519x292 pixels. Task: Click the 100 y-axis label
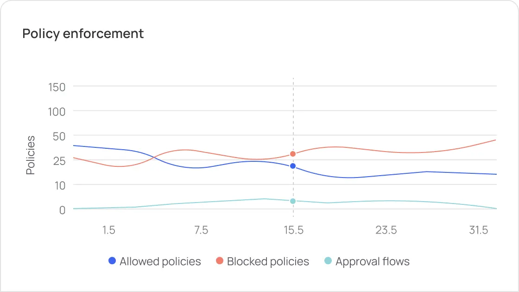pos(57,111)
